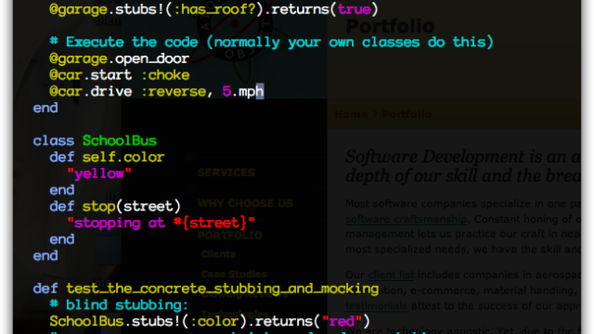Image resolution: width=594 pixels, height=334 pixels.
Task: Click '@garage.stubs!(:has_roof?)' line
Action: click(213, 9)
